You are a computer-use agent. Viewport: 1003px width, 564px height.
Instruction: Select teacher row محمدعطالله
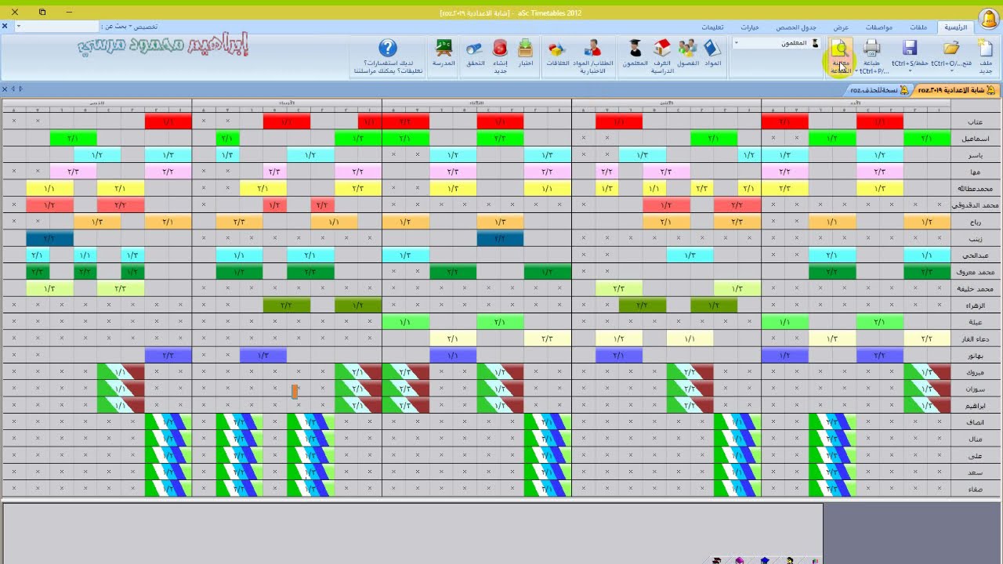coord(975,189)
